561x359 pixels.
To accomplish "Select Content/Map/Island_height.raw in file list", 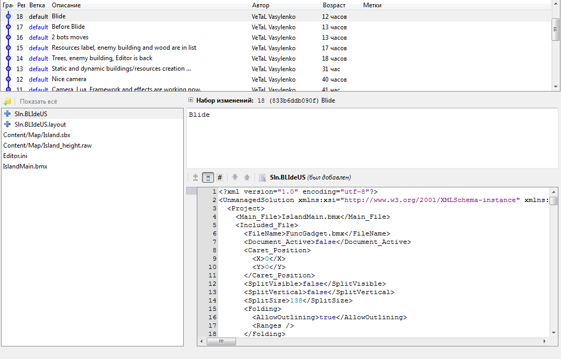I will coord(47,145).
